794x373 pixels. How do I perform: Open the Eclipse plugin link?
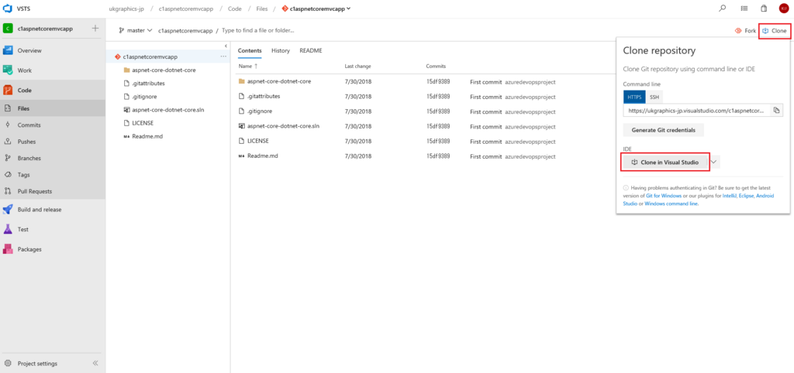click(x=746, y=195)
